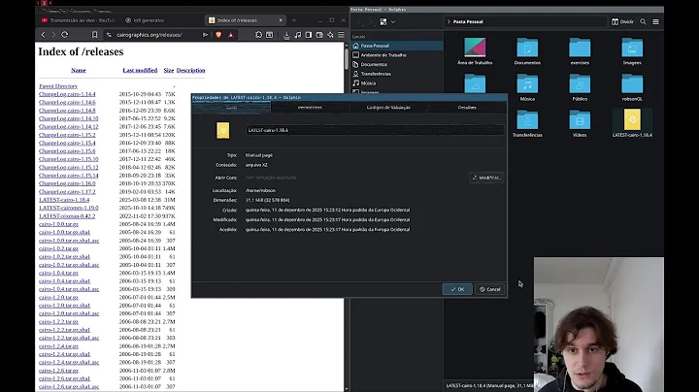Select the Geral tab in properties
Image resolution: width=699 pixels, height=392 pixels.
[x=231, y=108]
